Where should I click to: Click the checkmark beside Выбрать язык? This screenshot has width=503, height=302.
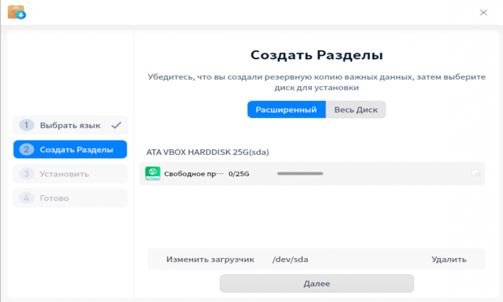[116, 125]
